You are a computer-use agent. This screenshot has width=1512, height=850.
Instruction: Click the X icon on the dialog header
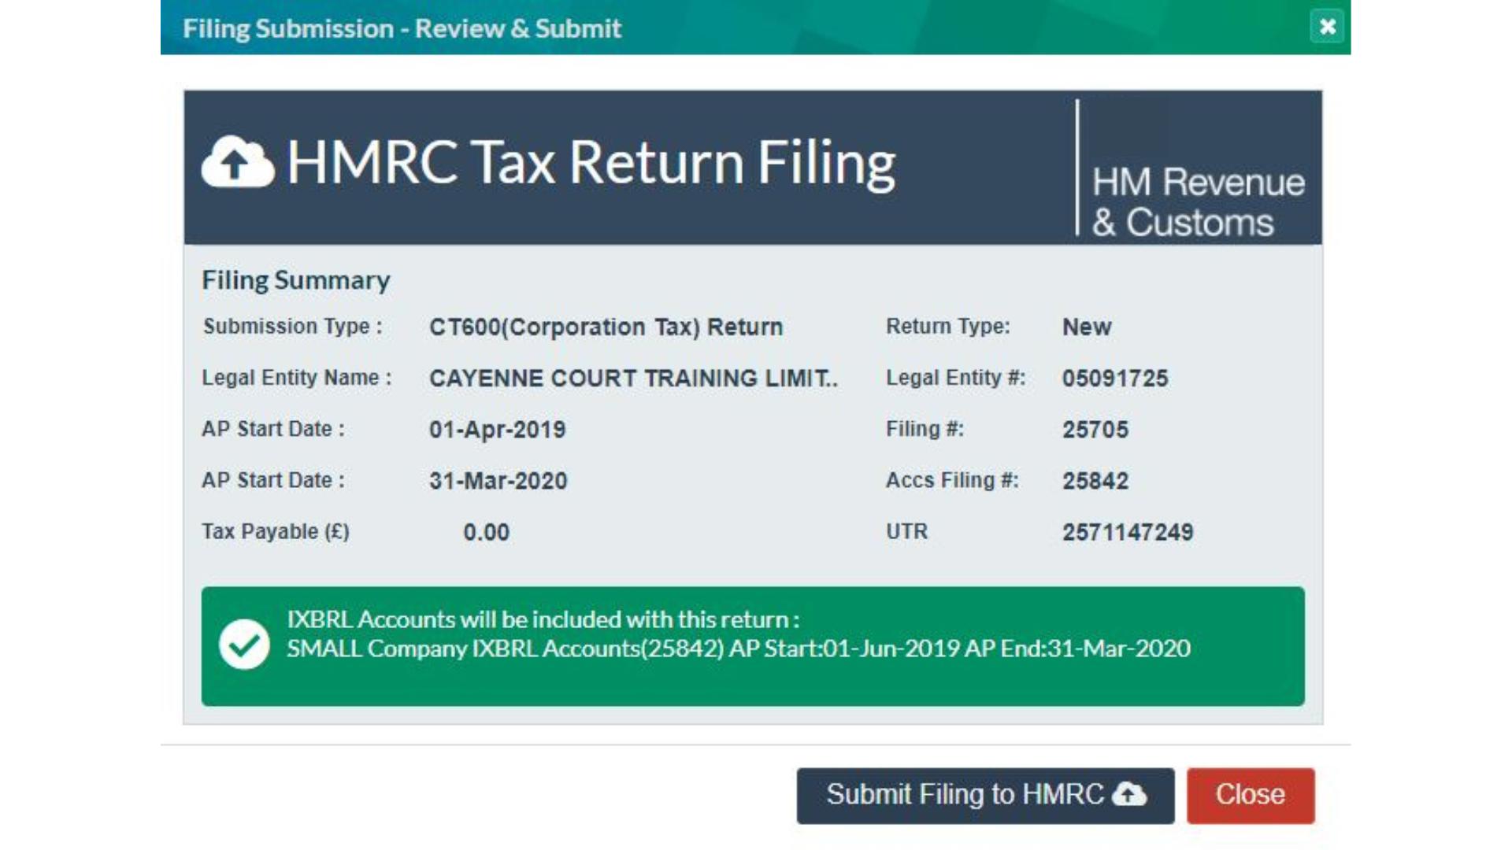pos(1328,28)
